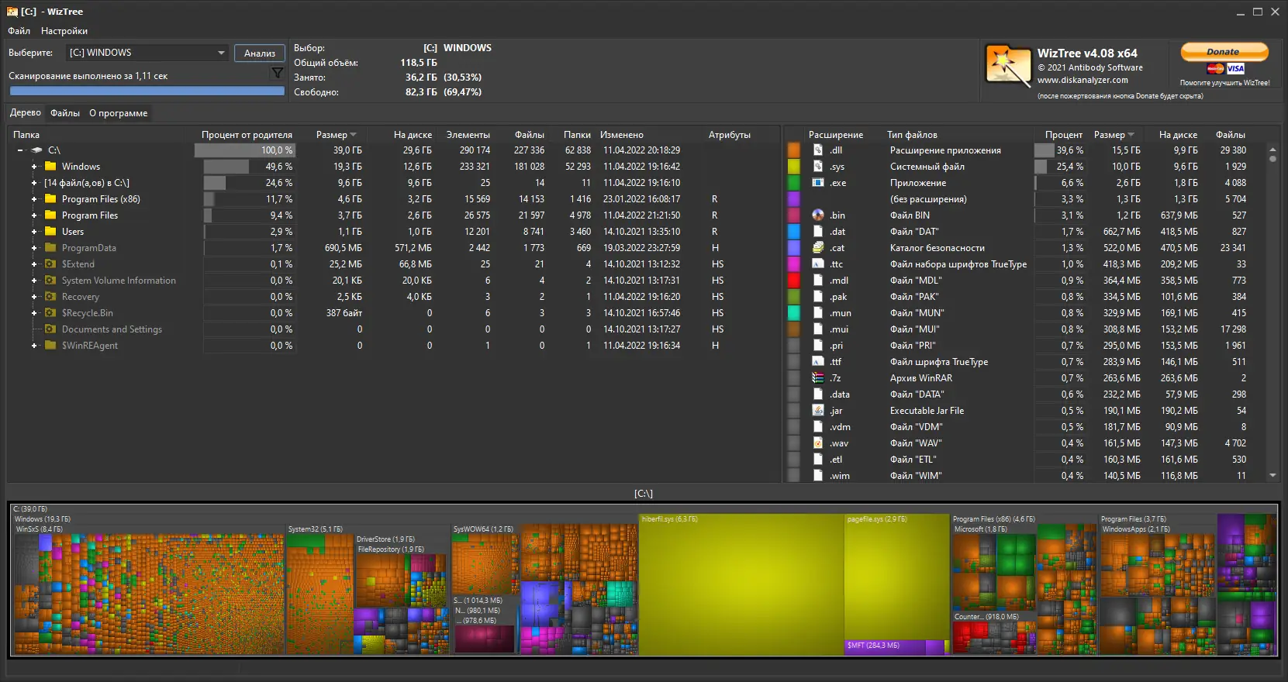Expand the Program Files (x86) node
This screenshot has width=1288, height=682.
point(34,199)
